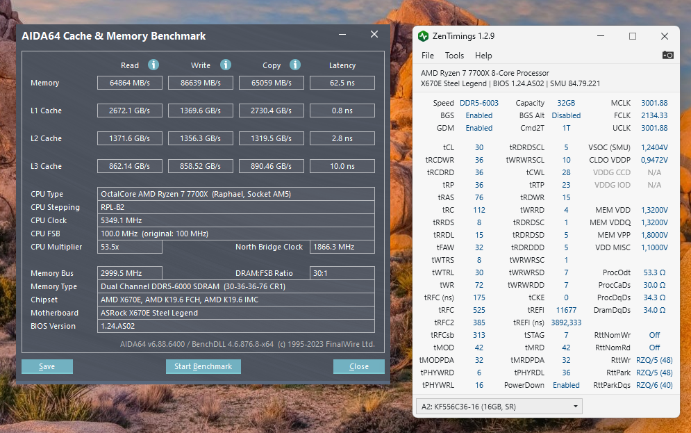Click the L2 Cache Latency value 2.8 ns
Image resolution: width=691 pixels, height=433 pixels.
[x=342, y=138]
